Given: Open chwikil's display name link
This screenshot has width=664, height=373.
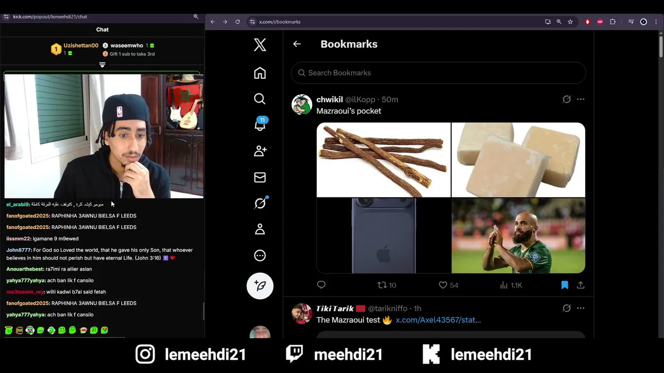Looking at the screenshot, I should click(329, 99).
